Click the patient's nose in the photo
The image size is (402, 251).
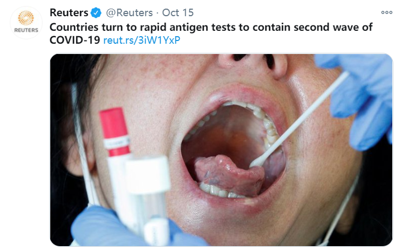(x=252, y=64)
